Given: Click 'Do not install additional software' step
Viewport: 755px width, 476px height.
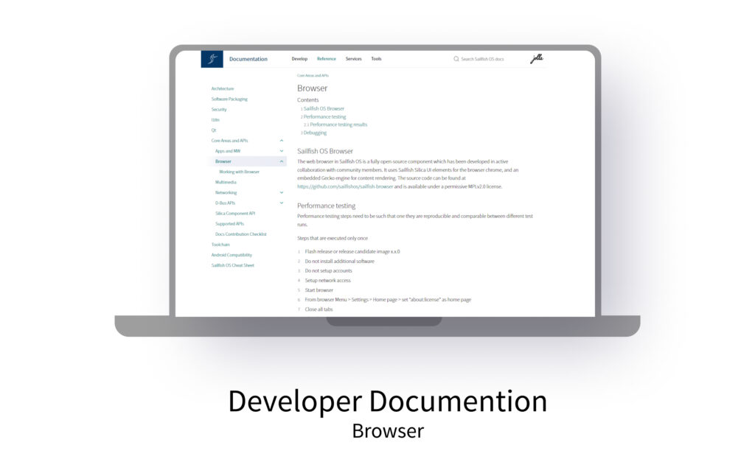Looking at the screenshot, I should (339, 262).
